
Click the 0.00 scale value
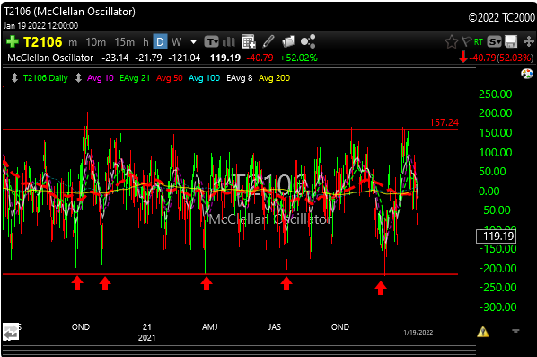(489, 191)
